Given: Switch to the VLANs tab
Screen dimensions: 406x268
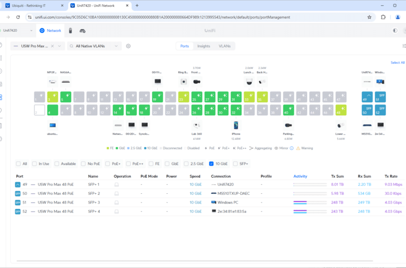Looking at the screenshot, I should [224, 46].
